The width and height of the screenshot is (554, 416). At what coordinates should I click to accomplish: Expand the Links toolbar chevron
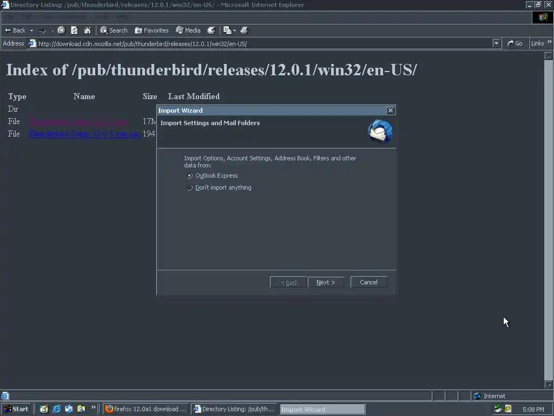coord(550,42)
